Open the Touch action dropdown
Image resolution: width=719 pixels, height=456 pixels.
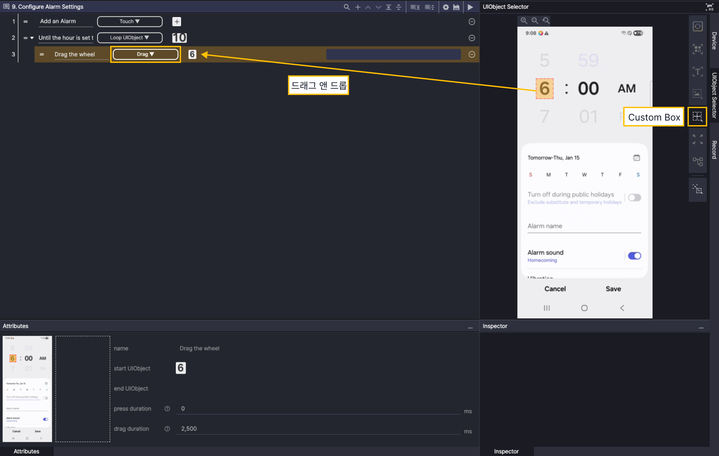pyautogui.click(x=130, y=21)
